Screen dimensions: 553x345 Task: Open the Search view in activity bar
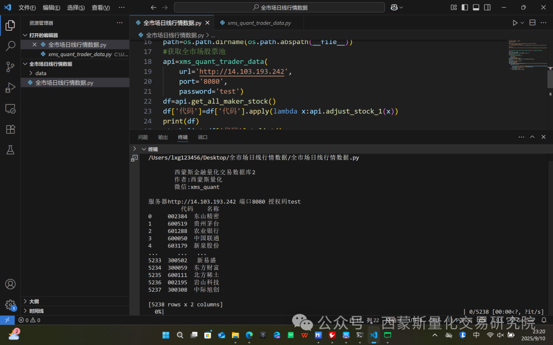tap(10, 46)
